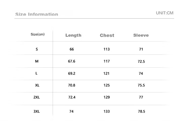Click the Size Information heading
Screen dimensions: 190x121
coord(36,14)
